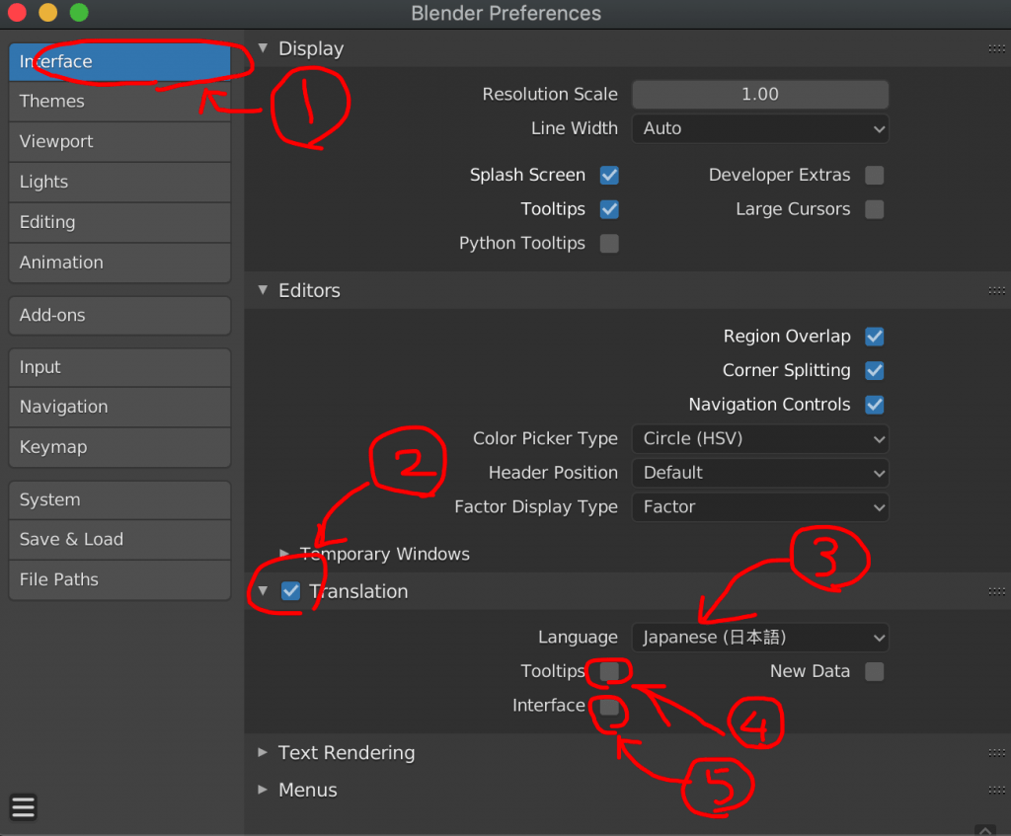Screen dimensions: 1011x836
Task: Switch to the Viewport tab
Action: tap(119, 142)
